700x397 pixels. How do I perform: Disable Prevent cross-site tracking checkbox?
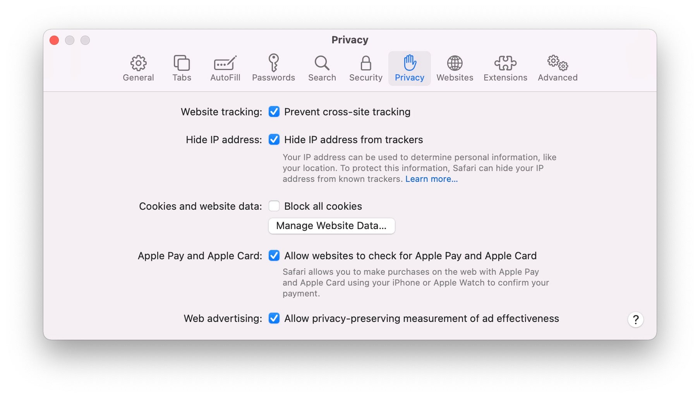(274, 112)
